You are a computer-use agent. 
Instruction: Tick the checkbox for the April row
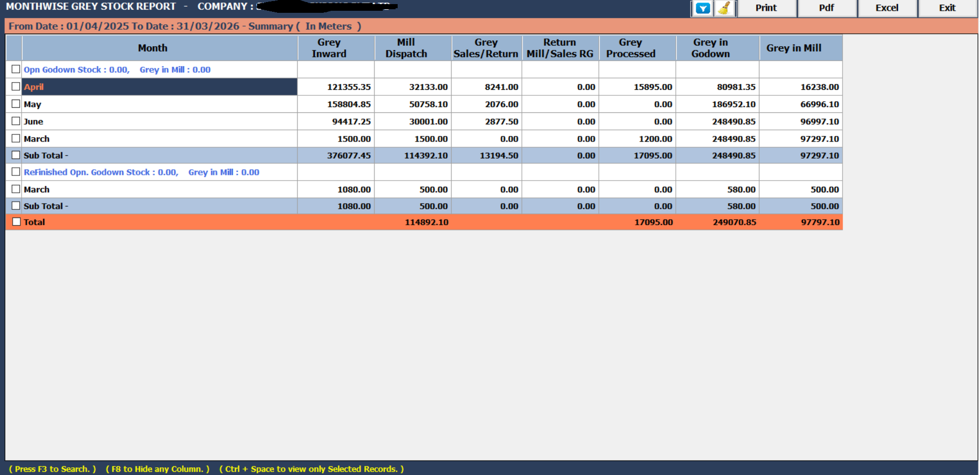(16, 87)
